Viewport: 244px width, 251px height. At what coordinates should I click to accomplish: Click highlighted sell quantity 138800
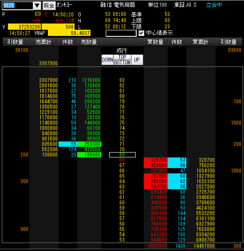[x=89, y=155]
